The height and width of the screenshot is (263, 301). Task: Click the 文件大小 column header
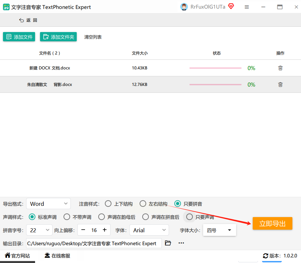click(140, 53)
